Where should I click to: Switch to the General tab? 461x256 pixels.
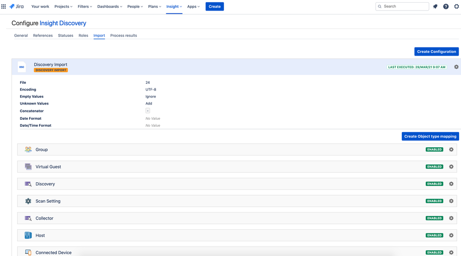pyautogui.click(x=21, y=35)
